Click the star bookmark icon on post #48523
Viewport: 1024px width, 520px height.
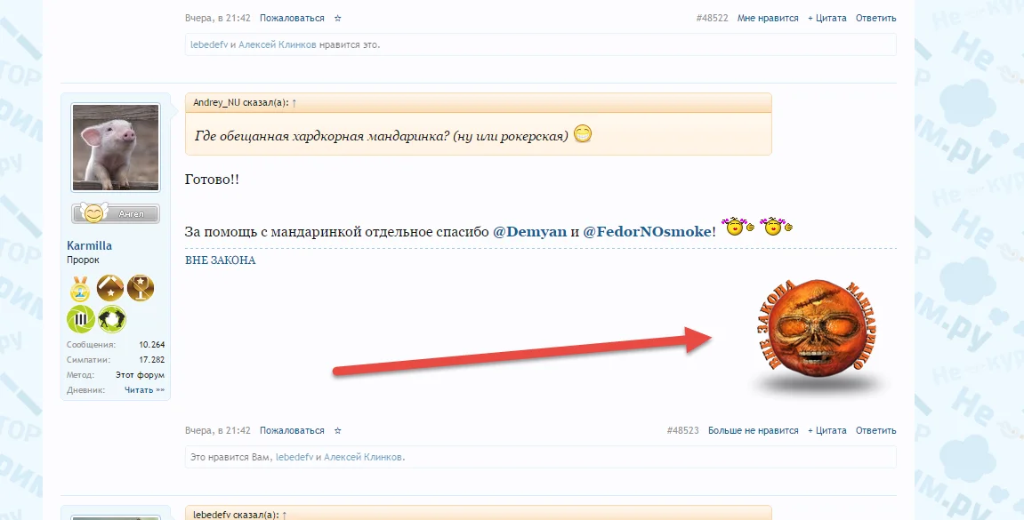point(338,430)
